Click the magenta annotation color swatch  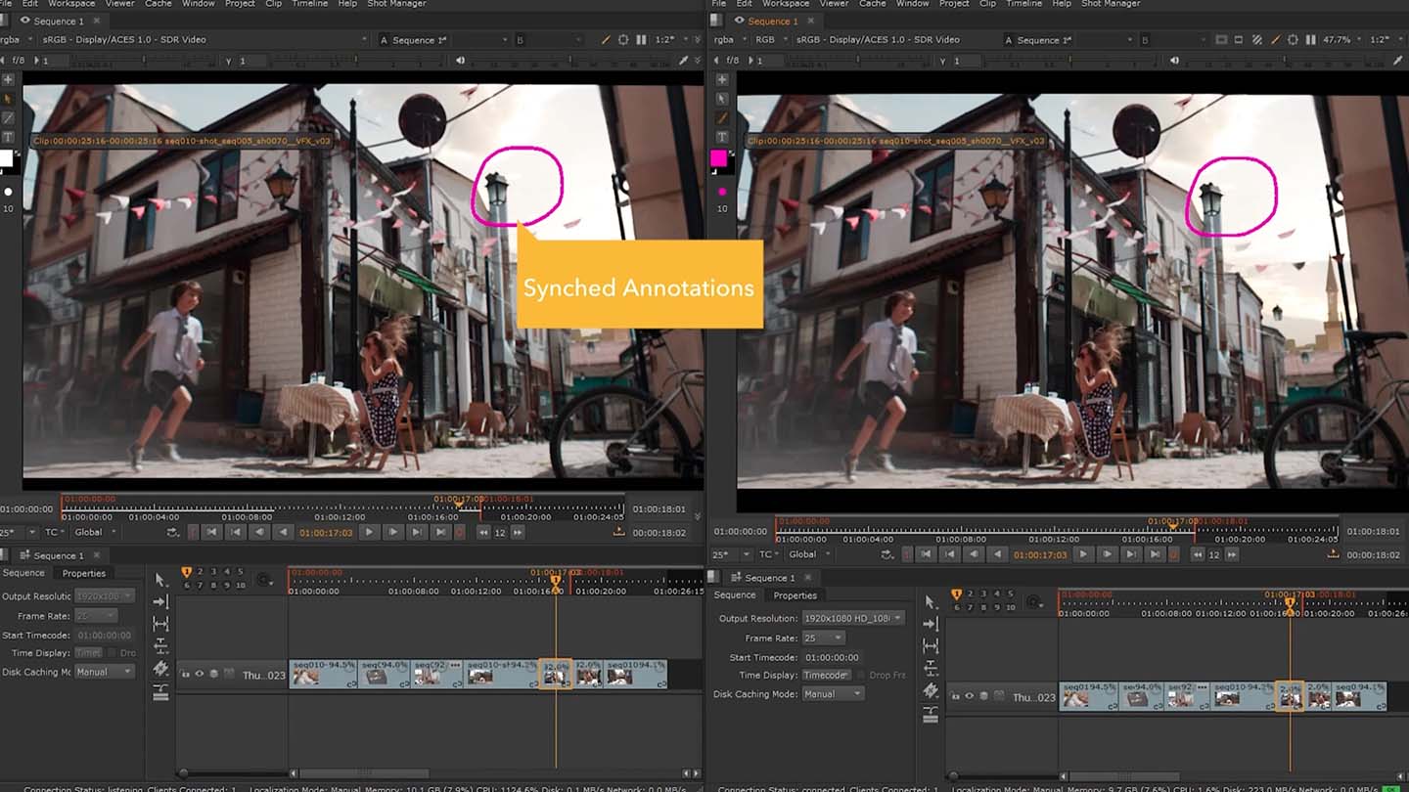(718, 158)
